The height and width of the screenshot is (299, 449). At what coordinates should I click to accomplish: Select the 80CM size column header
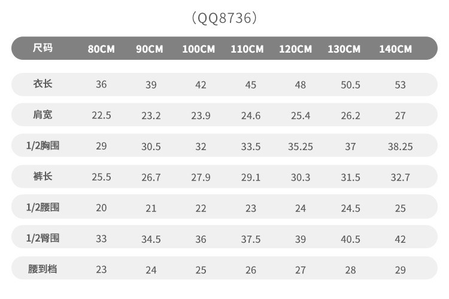pos(101,49)
